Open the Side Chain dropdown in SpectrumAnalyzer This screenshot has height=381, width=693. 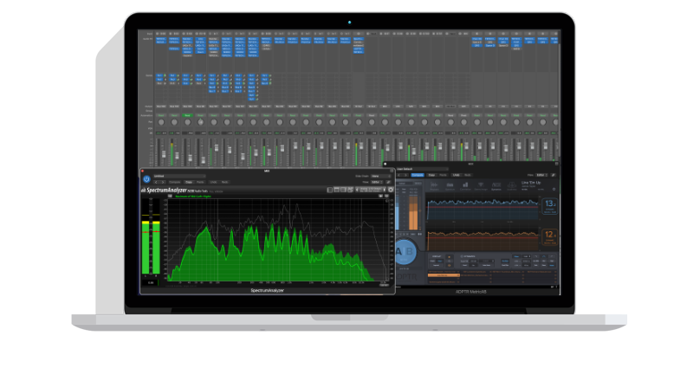[377, 176]
